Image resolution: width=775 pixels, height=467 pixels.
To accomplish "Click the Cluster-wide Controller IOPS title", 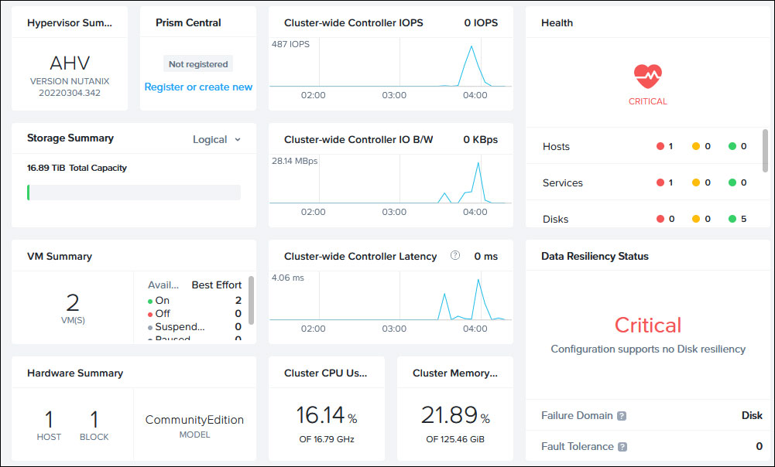I will click(353, 22).
